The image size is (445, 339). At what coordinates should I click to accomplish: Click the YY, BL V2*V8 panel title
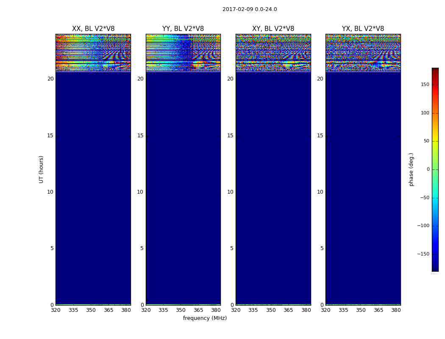click(183, 29)
